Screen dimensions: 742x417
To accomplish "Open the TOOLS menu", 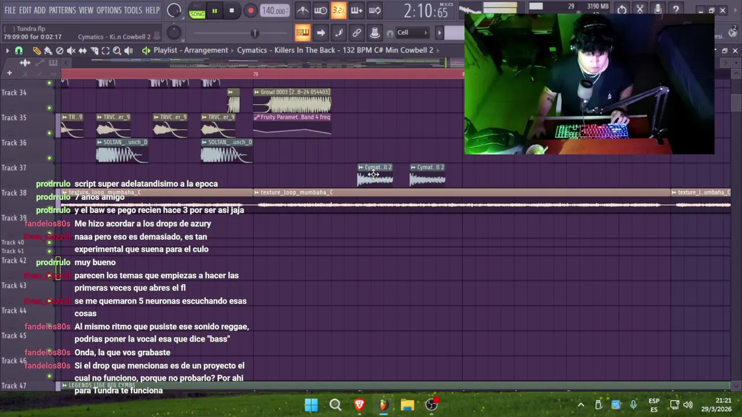I will [x=133, y=10].
